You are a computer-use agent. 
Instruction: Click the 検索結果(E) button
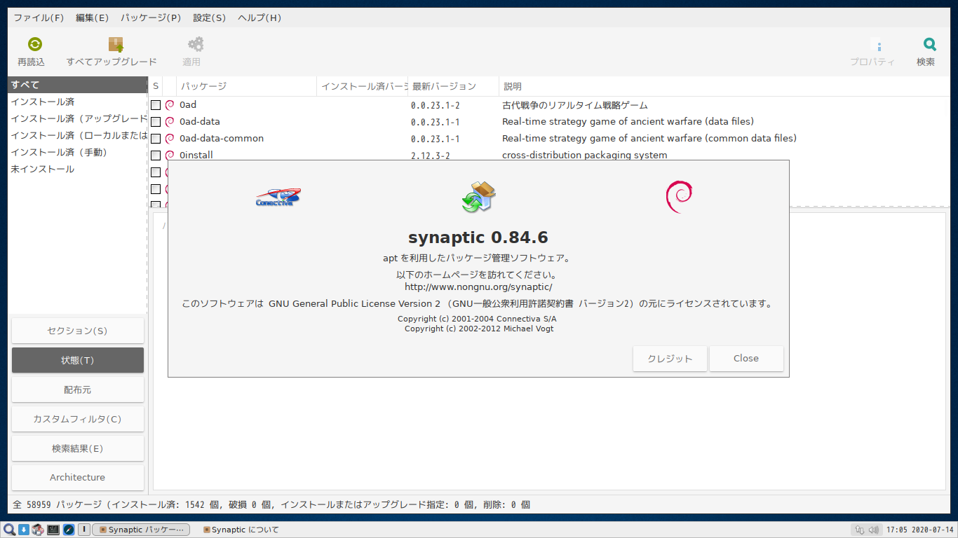click(x=78, y=448)
